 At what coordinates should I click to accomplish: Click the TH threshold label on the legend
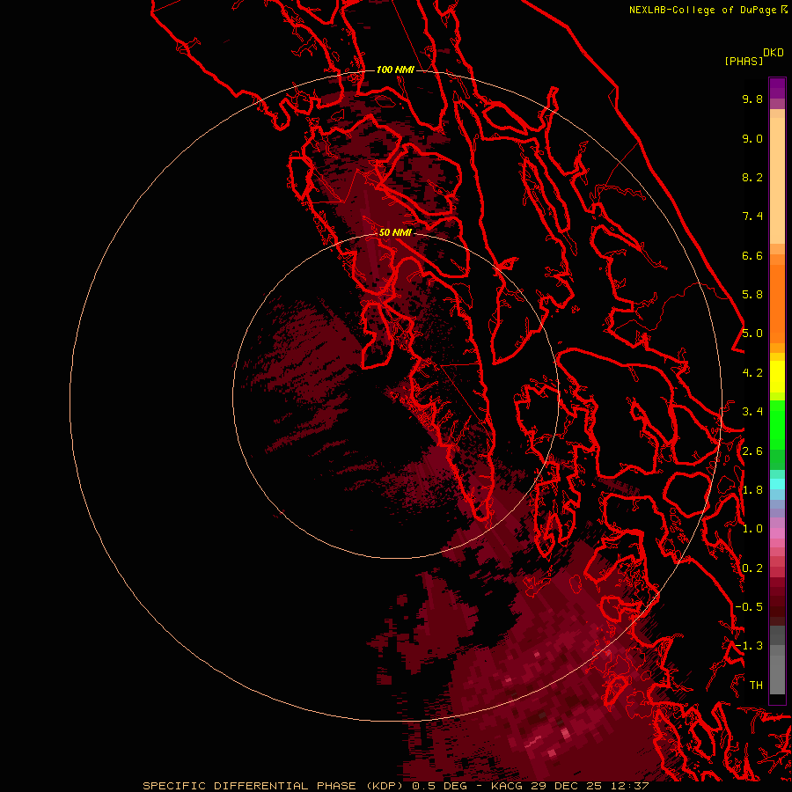coord(756,686)
